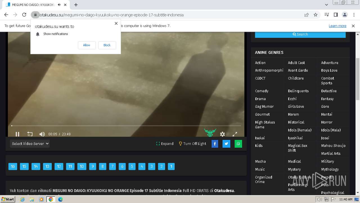Open the Chrome profile menu

pyautogui.click(x=345, y=15)
